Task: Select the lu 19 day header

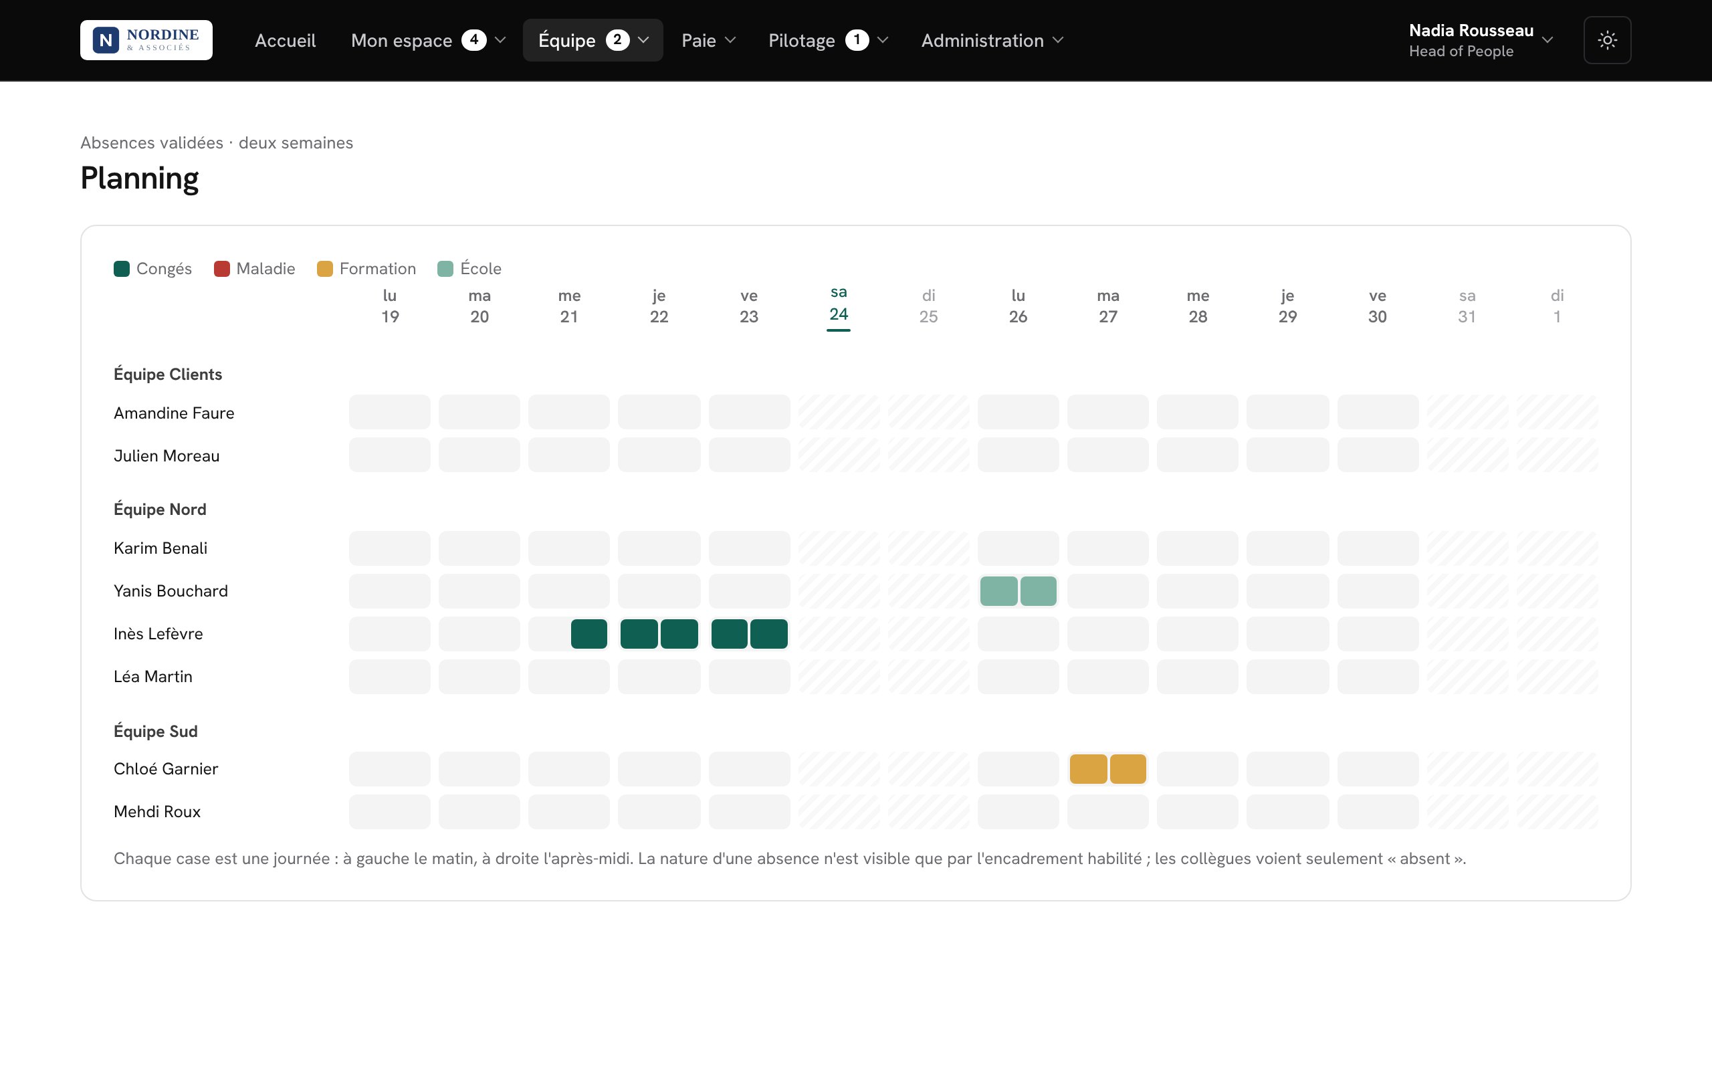Action: [390, 306]
